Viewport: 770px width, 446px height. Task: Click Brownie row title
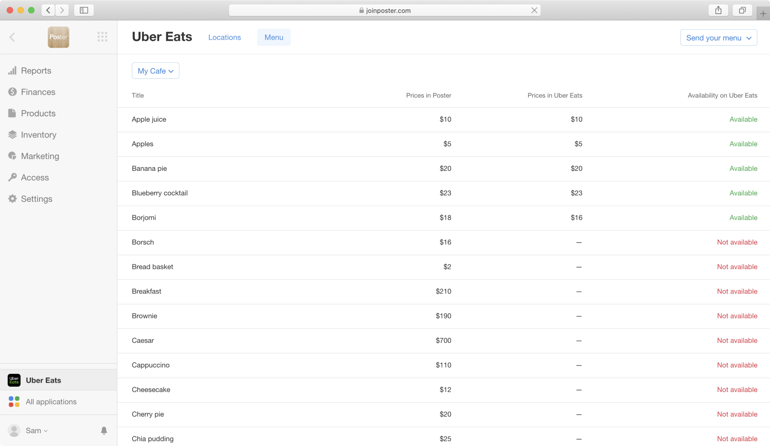(144, 316)
